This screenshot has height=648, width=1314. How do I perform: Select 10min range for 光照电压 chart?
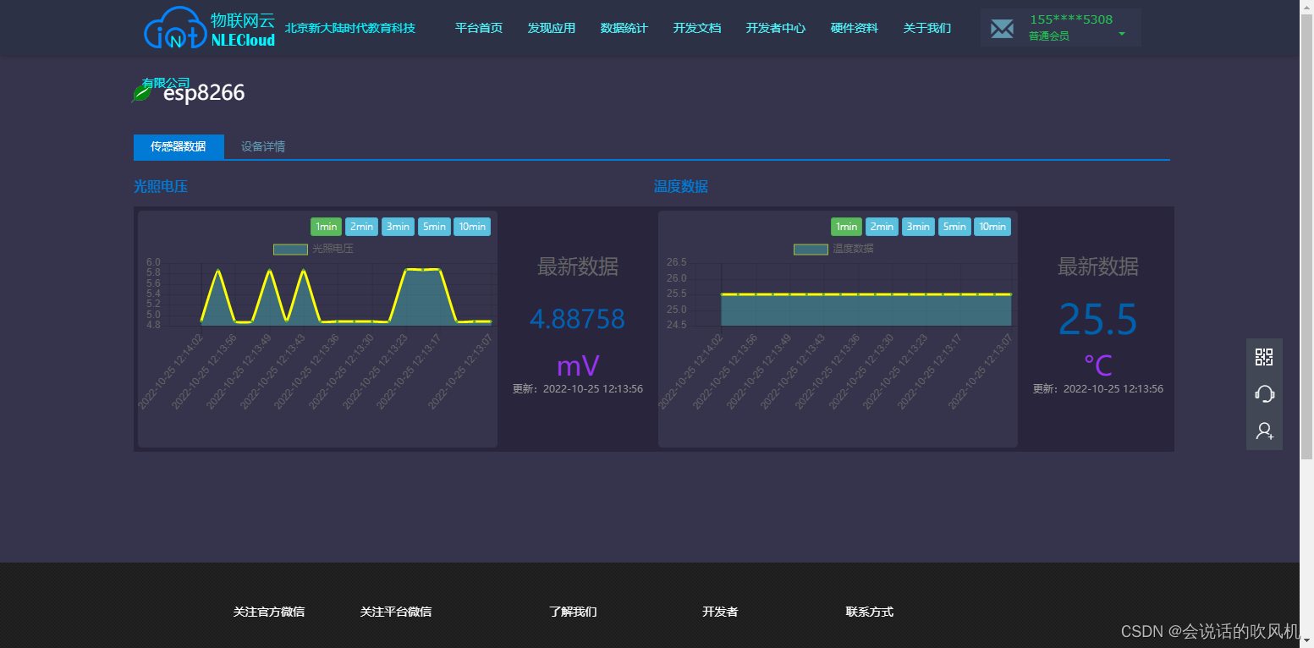click(x=472, y=227)
